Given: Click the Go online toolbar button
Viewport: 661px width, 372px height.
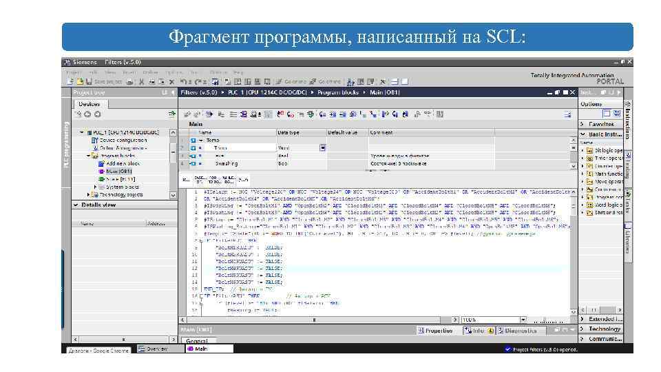Looking at the screenshot, I should click(x=291, y=81).
